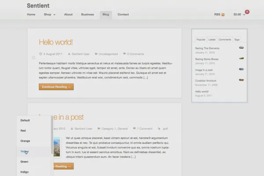Open the Image in a post title
264x176 pixels.
click(68, 117)
